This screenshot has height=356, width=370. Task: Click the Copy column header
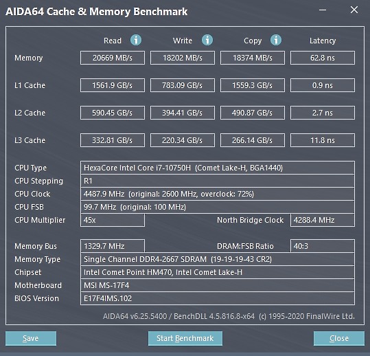coord(253,41)
